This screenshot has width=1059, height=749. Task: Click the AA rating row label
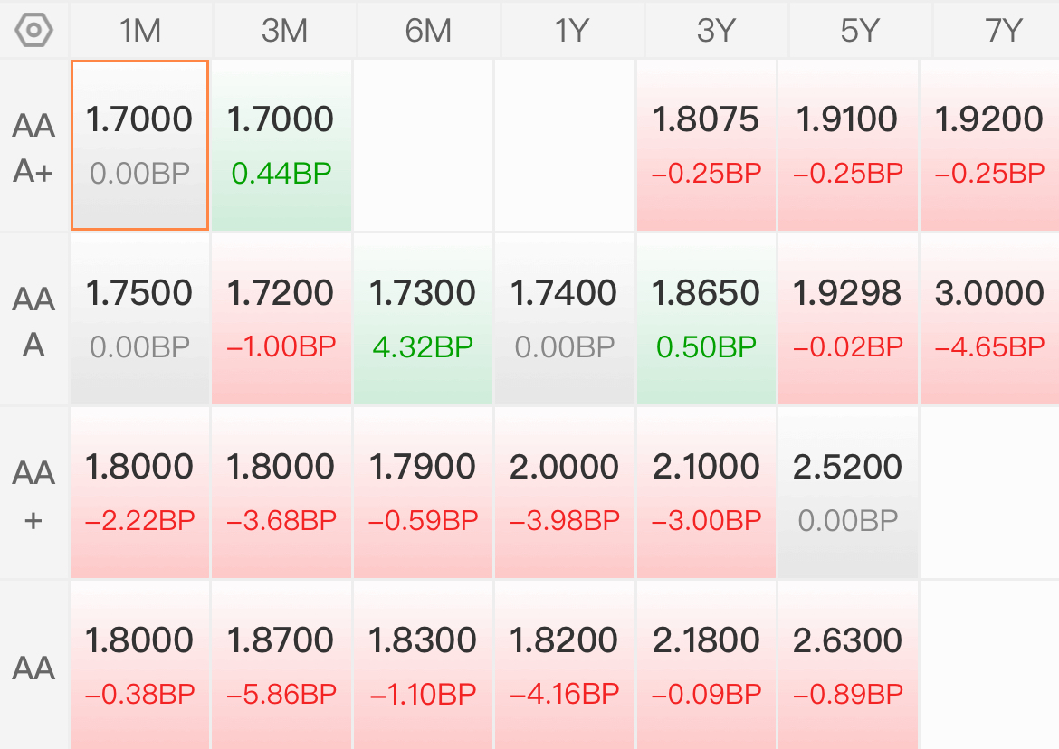[x=34, y=668]
